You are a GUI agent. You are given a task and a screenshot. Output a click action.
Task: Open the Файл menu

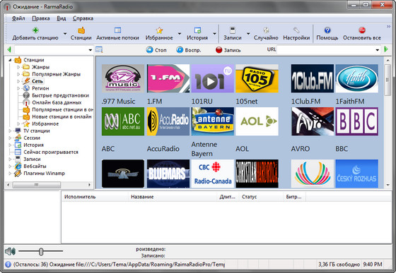tap(18, 18)
